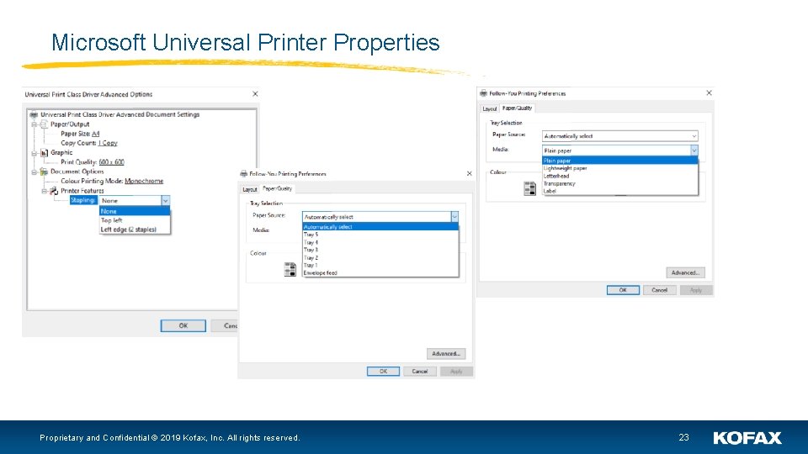Click the Paper Size A4 link
The height and width of the screenshot is (454, 808).
tap(95, 134)
